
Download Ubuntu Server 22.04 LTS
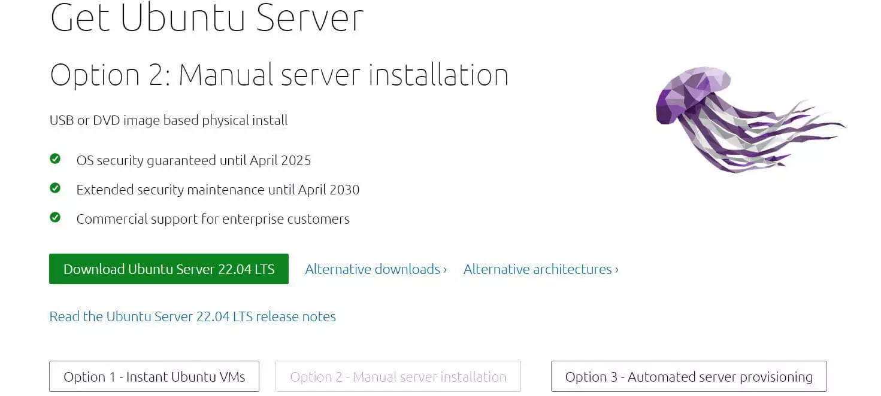click(169, 269)
